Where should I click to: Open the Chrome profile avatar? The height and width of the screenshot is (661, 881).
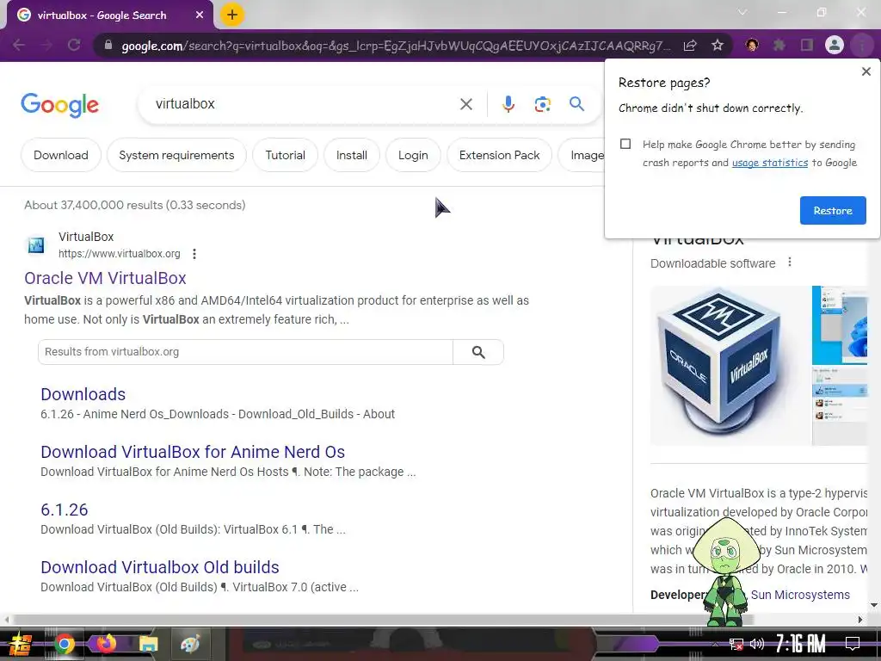click(835, 45)
